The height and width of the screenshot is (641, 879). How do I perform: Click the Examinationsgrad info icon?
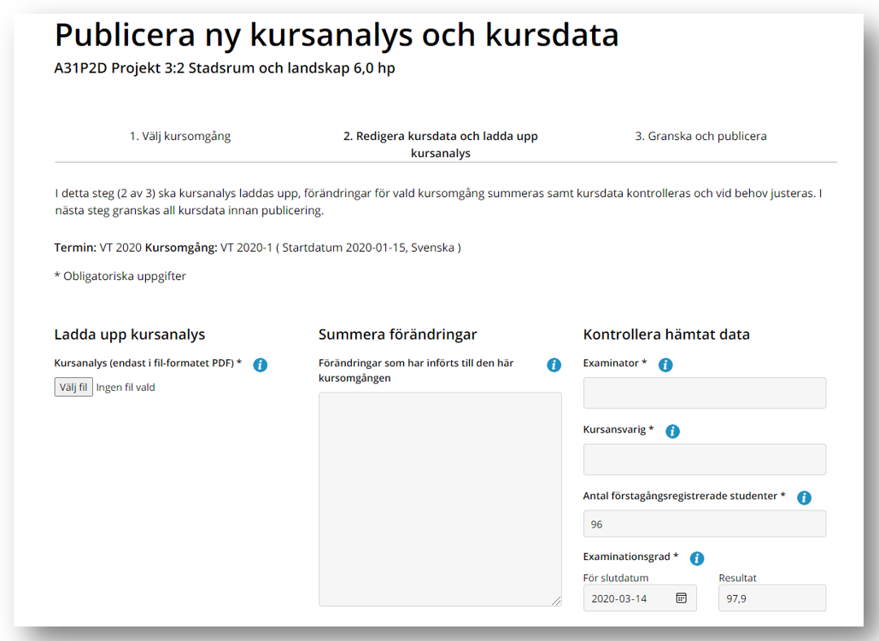697,559
